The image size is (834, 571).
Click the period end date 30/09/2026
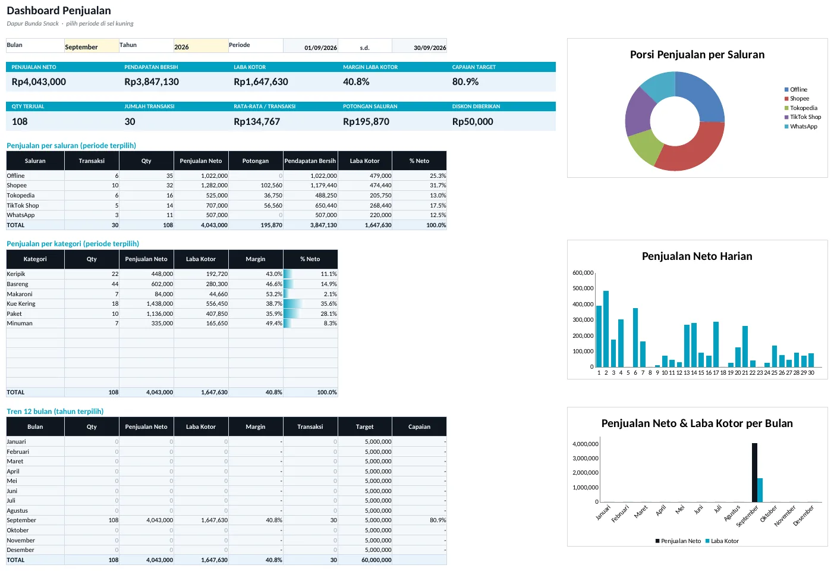420,46
